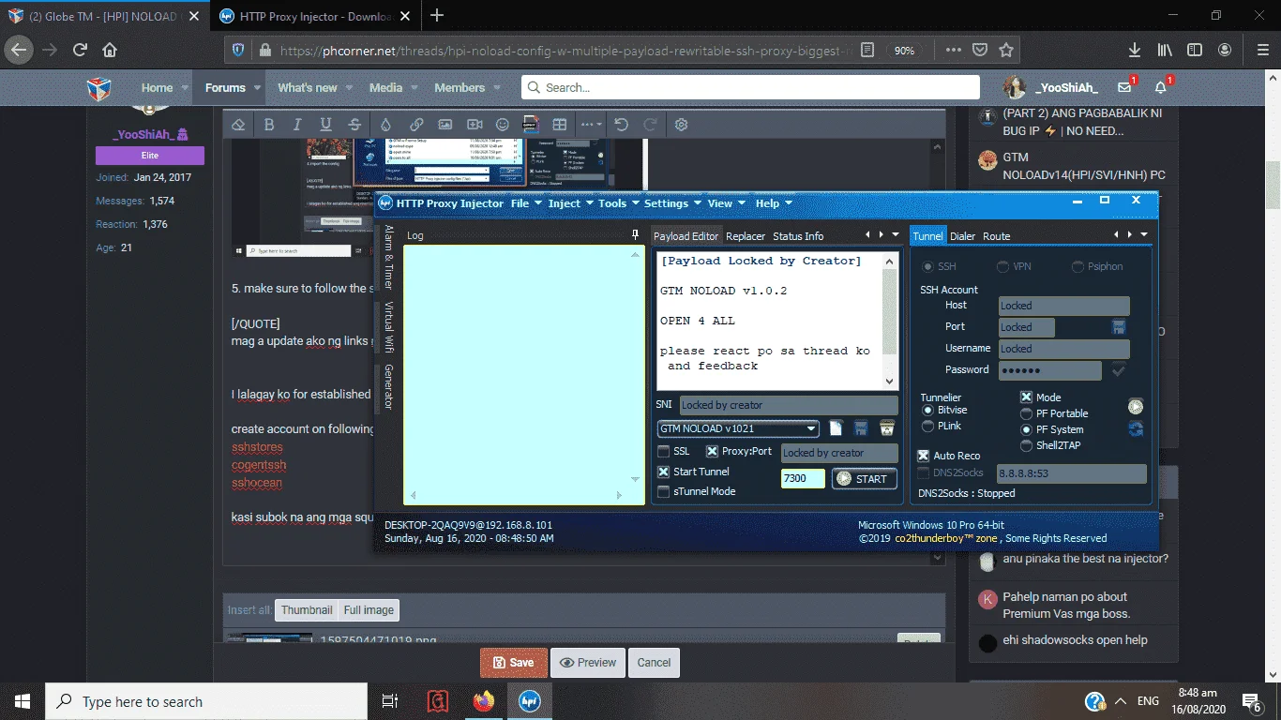Bookmark this page with the star icon

[x=1006, y=50]
